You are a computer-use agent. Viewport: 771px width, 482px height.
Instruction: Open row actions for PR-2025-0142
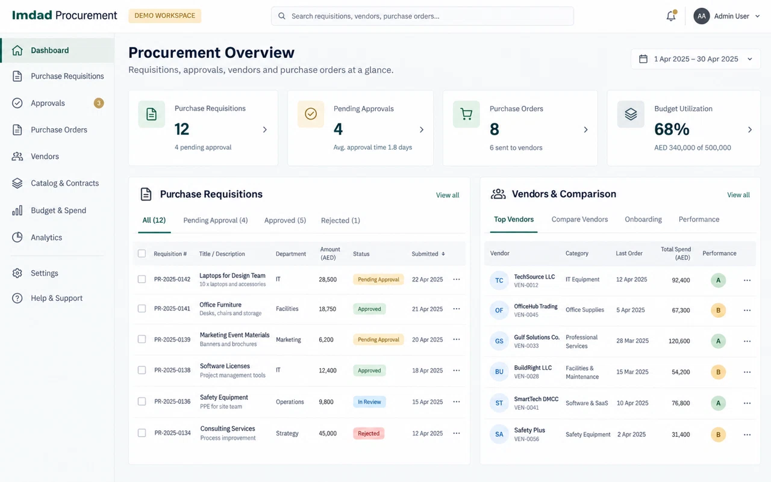tap(457, 279)
